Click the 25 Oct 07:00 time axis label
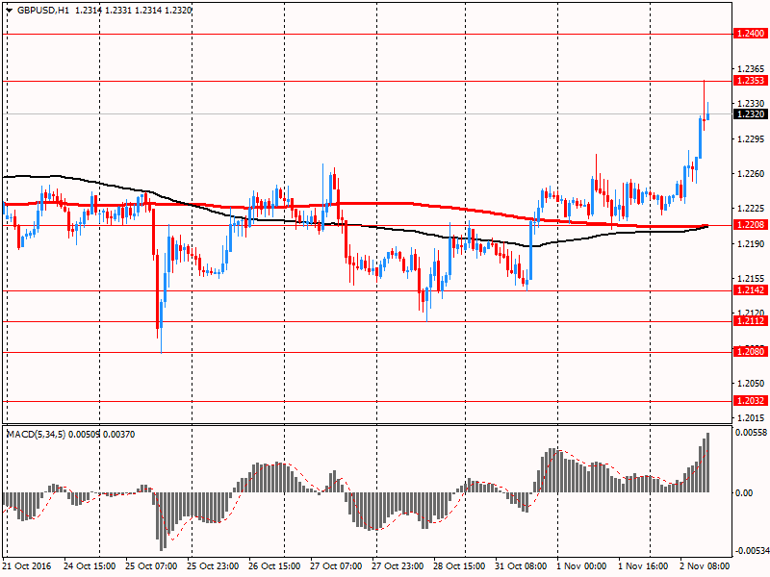Screen dimensions: 770x577 (x=151, y=566)
